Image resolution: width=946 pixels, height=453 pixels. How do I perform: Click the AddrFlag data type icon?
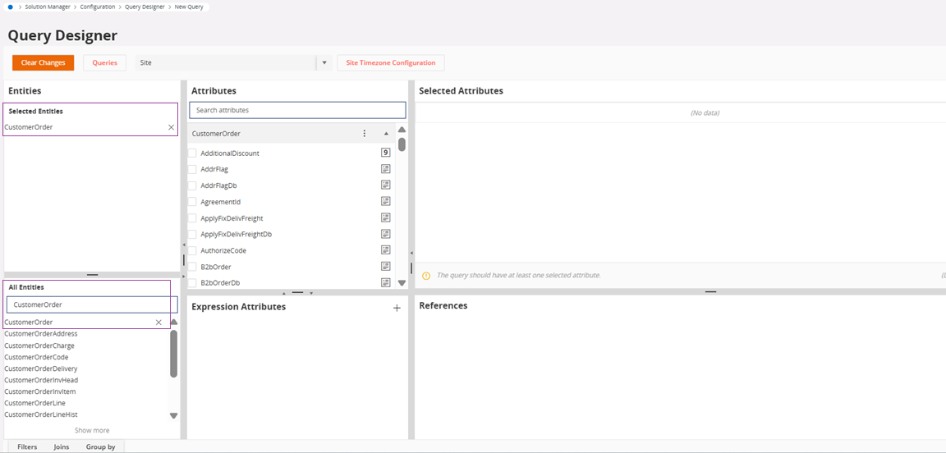(385, 169)
